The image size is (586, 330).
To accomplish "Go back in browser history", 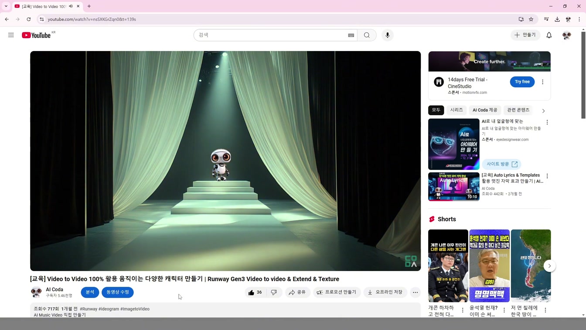I will (x=7, y=19).
